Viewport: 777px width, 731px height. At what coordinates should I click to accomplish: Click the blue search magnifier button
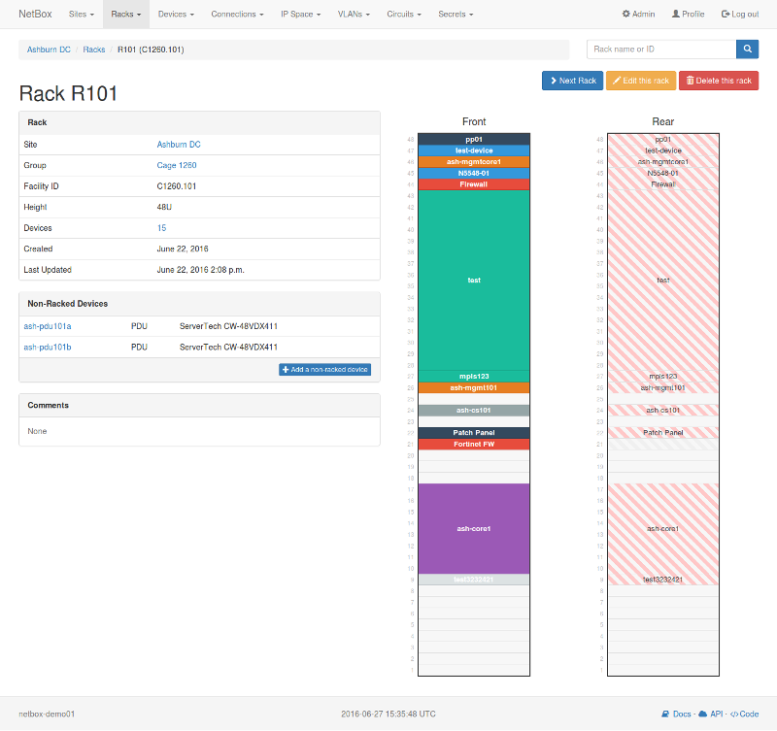[x=746, y=49]
